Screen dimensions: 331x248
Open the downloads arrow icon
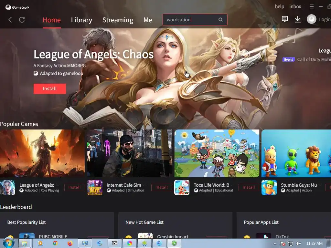[x=298, y=19]
